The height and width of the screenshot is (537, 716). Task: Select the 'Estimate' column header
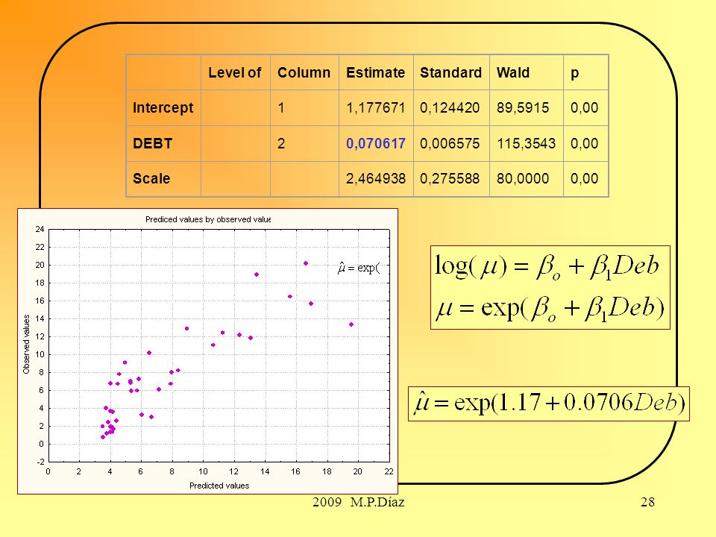(375, 72)
